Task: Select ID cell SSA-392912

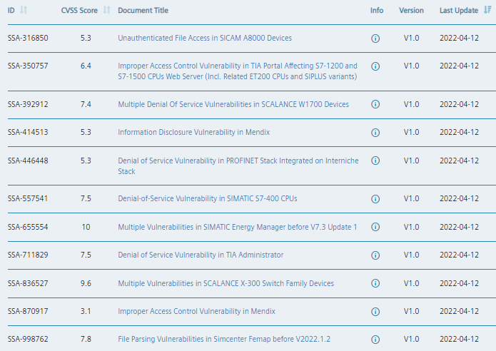Action: tap(28, 104)
